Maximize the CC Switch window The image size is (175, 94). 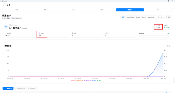pos(168,1)
